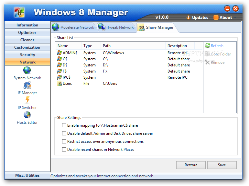
Task: Open the IP Switcher lightning icon
Action: (x=27, y=100)
